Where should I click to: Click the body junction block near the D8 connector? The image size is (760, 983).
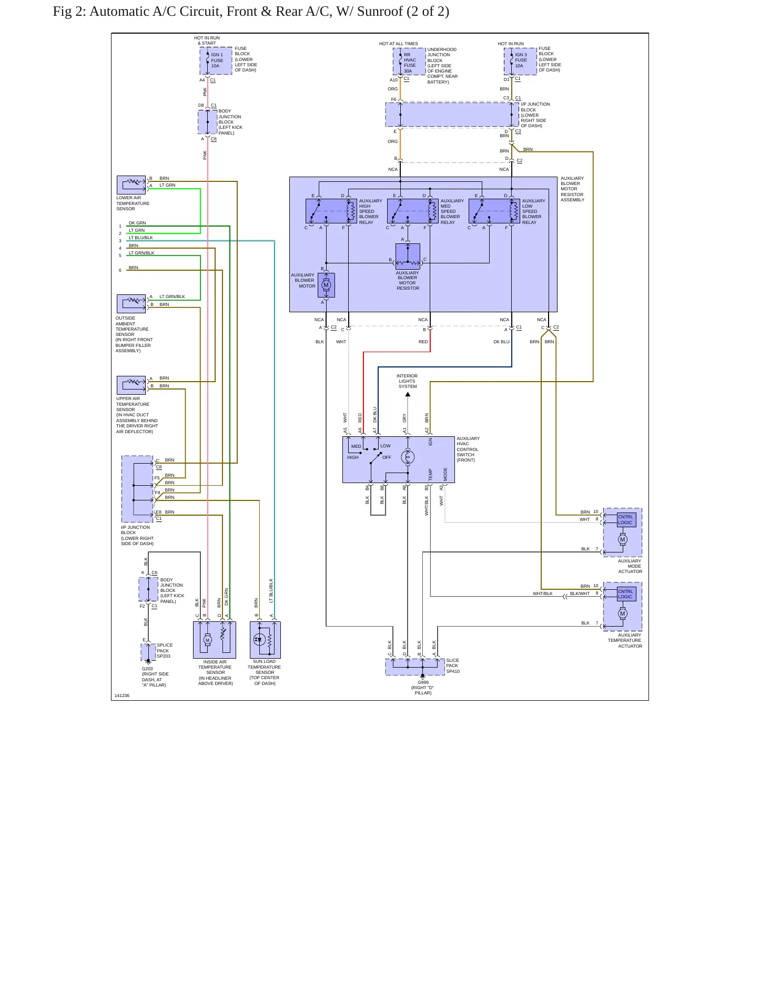point(208,122)
